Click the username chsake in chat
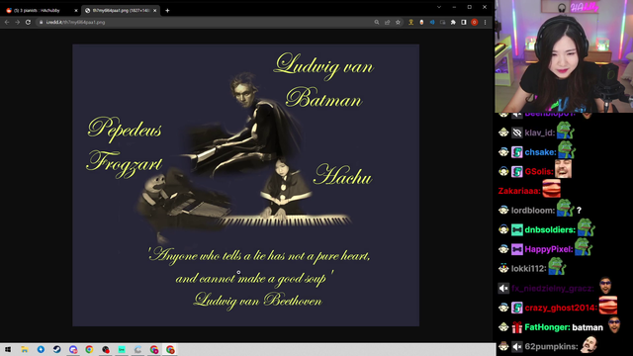Image resolution: width=633 pixels, height=356 pixels. [541, 152]
